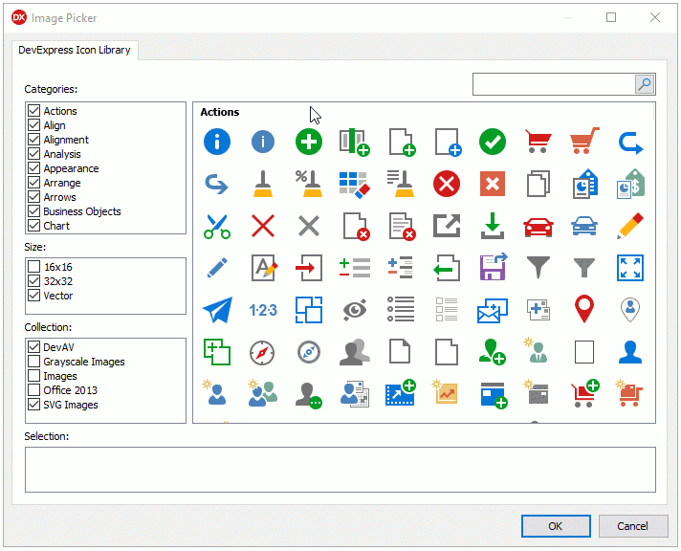Disable the Vector size option

[34, 296]
